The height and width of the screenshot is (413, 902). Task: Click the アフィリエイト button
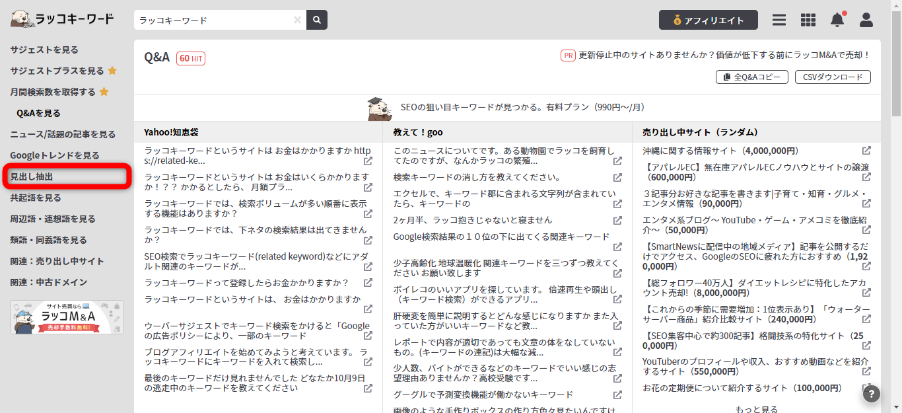click(709, 20)
